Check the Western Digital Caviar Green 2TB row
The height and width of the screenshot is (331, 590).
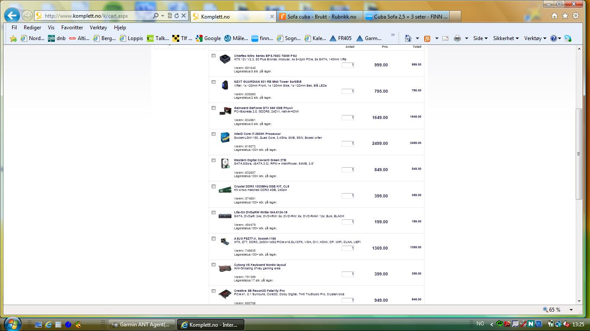(x=213, y=160)
